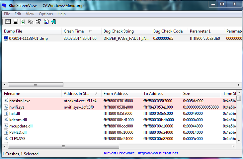Copy selected items using toolbar icon
Screen dimensions: 243x159
pyautogui.click(x=31, y=22)
